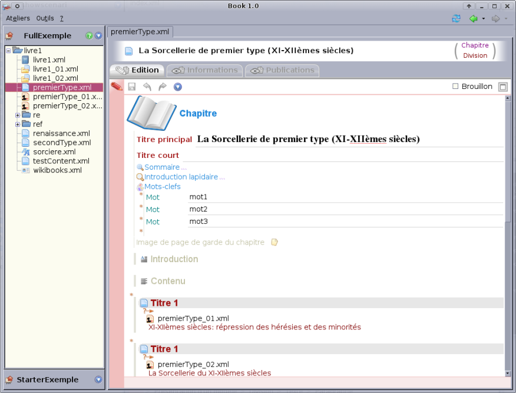Click the 'Introduction lapidaire' link
Viewport: 516px width, 393px height.
tap(181, 176)
